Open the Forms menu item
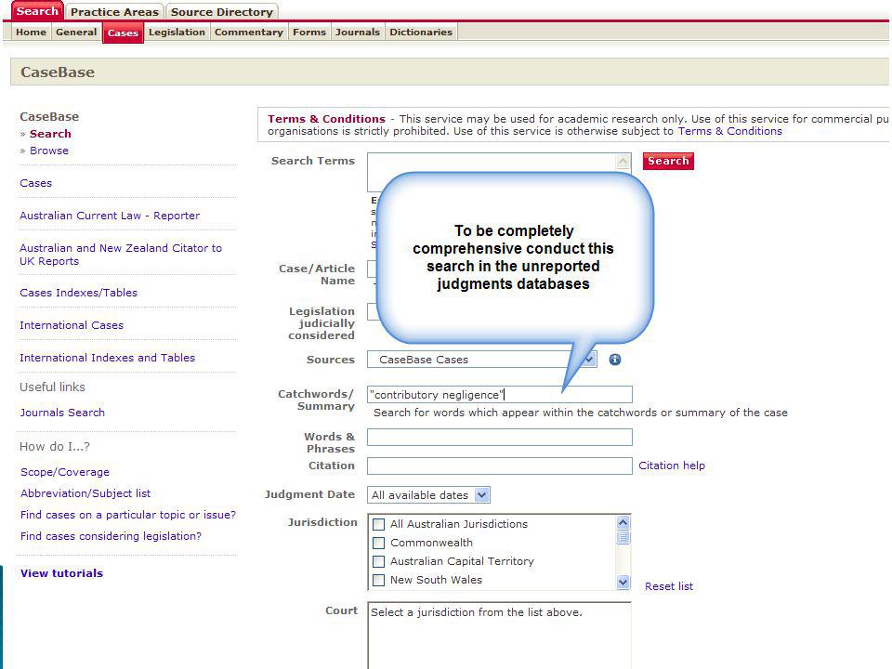Viewport: 892px width, 669px height. 309,32
